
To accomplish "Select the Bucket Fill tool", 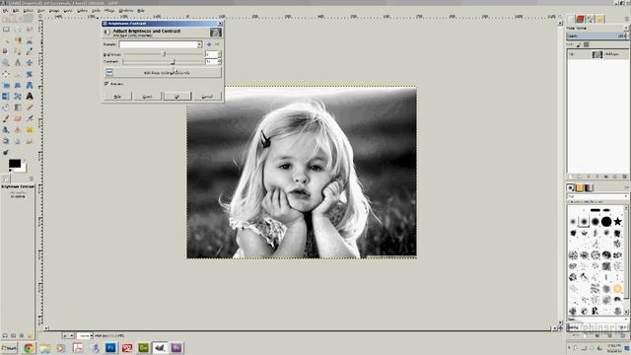I will tap(6, 107).
